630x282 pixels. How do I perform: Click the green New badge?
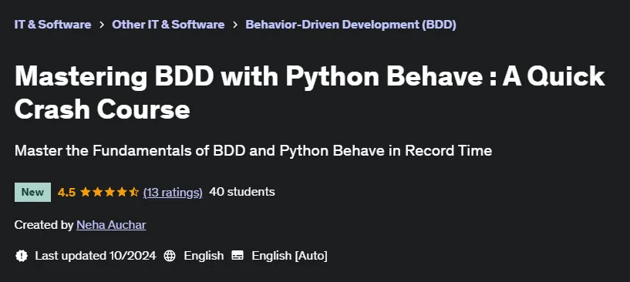[x=32, y=192]
